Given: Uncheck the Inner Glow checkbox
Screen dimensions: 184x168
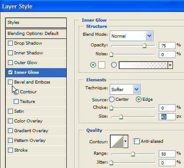Looking at the screenshot, I should coord(10,72).
